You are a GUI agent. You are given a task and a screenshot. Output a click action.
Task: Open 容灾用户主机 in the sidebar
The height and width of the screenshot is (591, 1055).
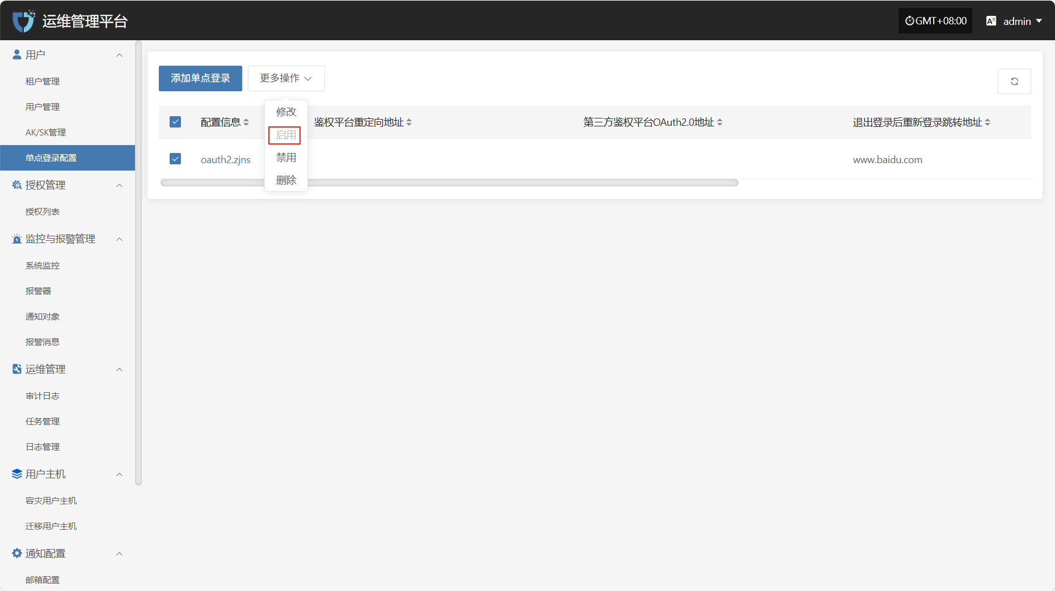[51, 500]
